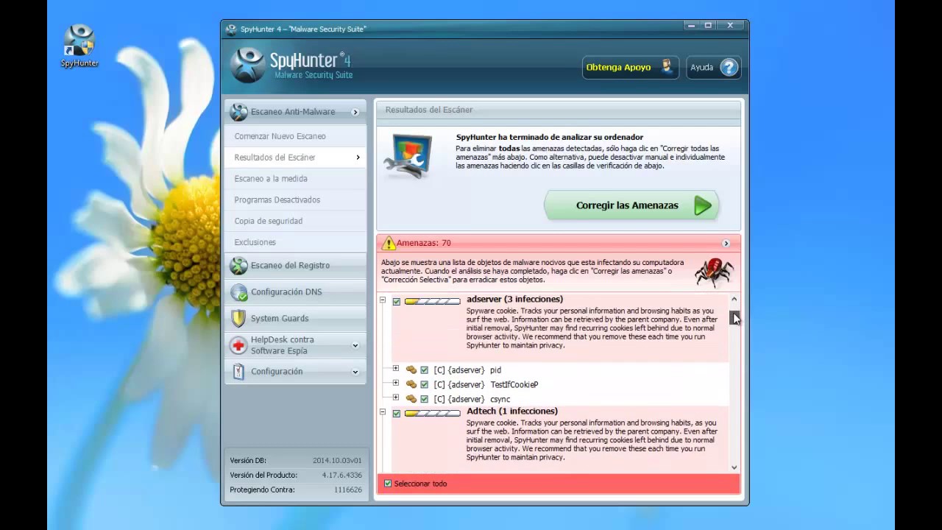Click HelpDesk red cross icon

tap(238, 345)
